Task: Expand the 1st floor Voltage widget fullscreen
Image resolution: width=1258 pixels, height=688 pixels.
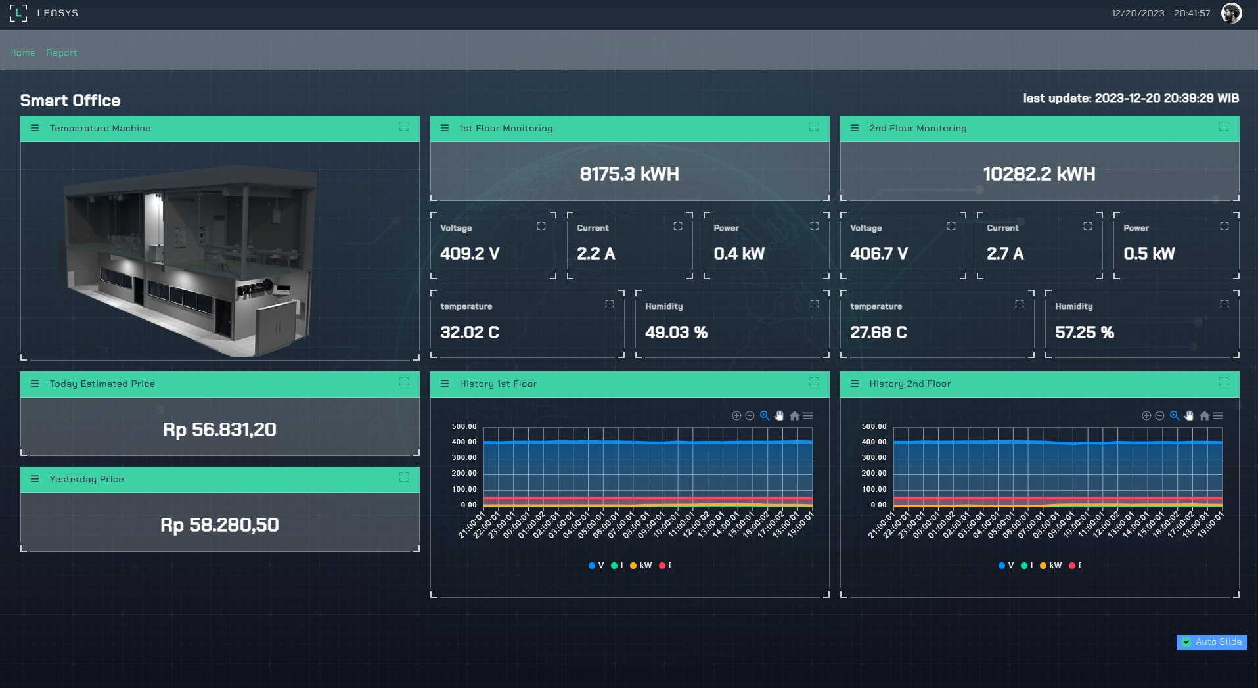Action: pyautogui.click(x=541, y=227)
